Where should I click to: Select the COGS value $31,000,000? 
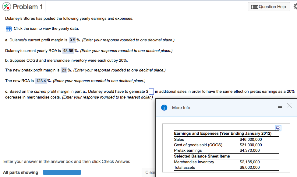pos(251,145)
